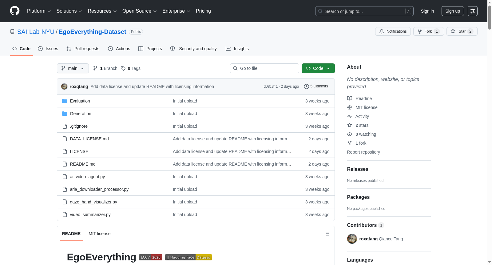Select the Code repository tab
This screenshot has height=265, width=492.
tap(22, 49)
